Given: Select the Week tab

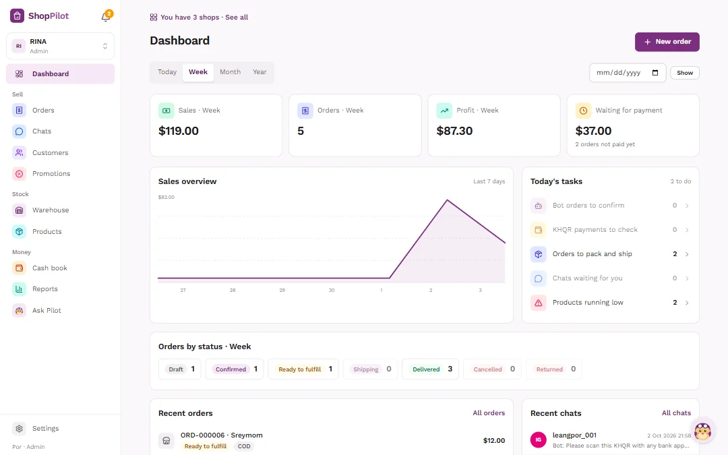Looking at the screenshot, I should pyautogui.click(x=198, y=72).
